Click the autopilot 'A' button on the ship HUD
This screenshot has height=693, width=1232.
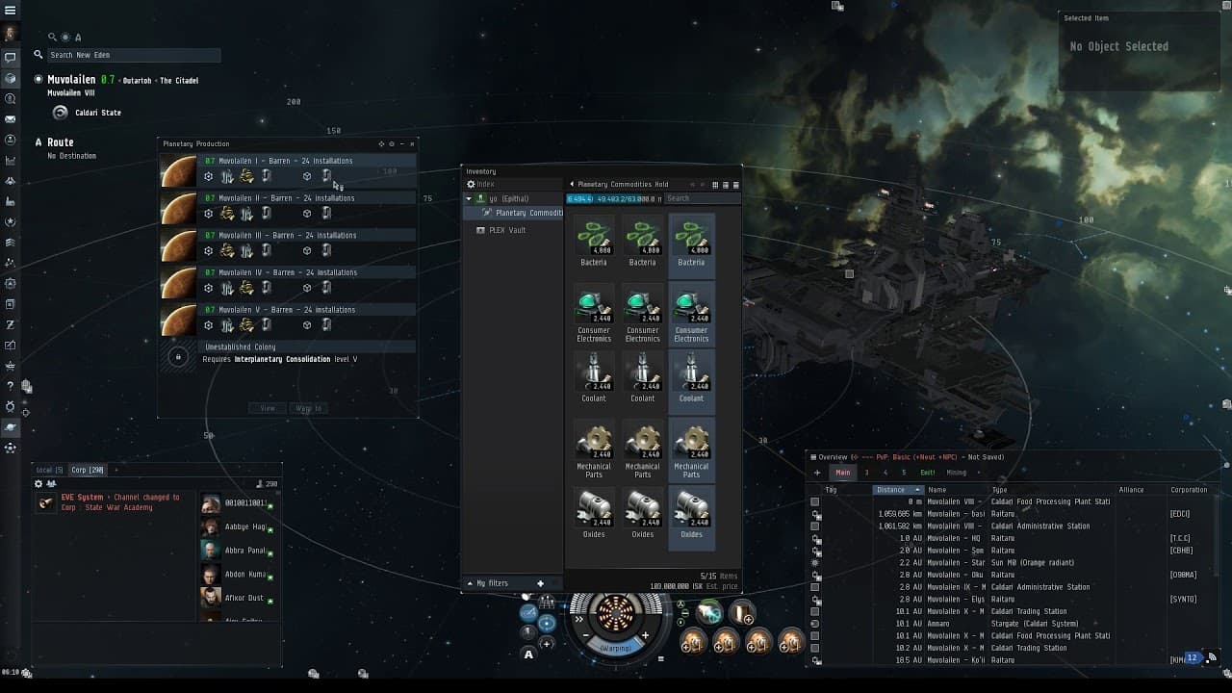[x=528, y=654]
